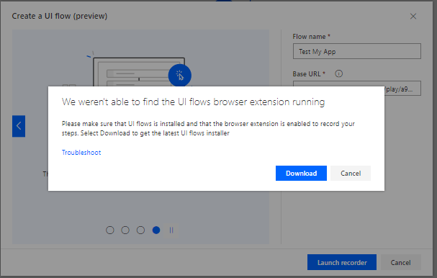Cancel the browser extension dialog
Screen dimensions: 437x278
351,173
